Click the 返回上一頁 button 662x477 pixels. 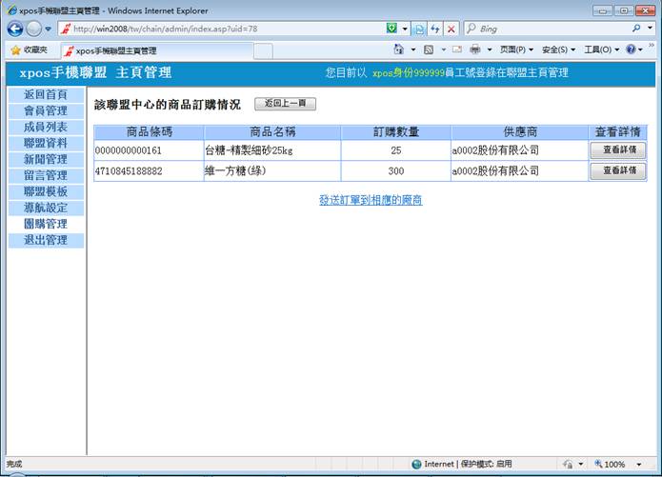point(285,103)
